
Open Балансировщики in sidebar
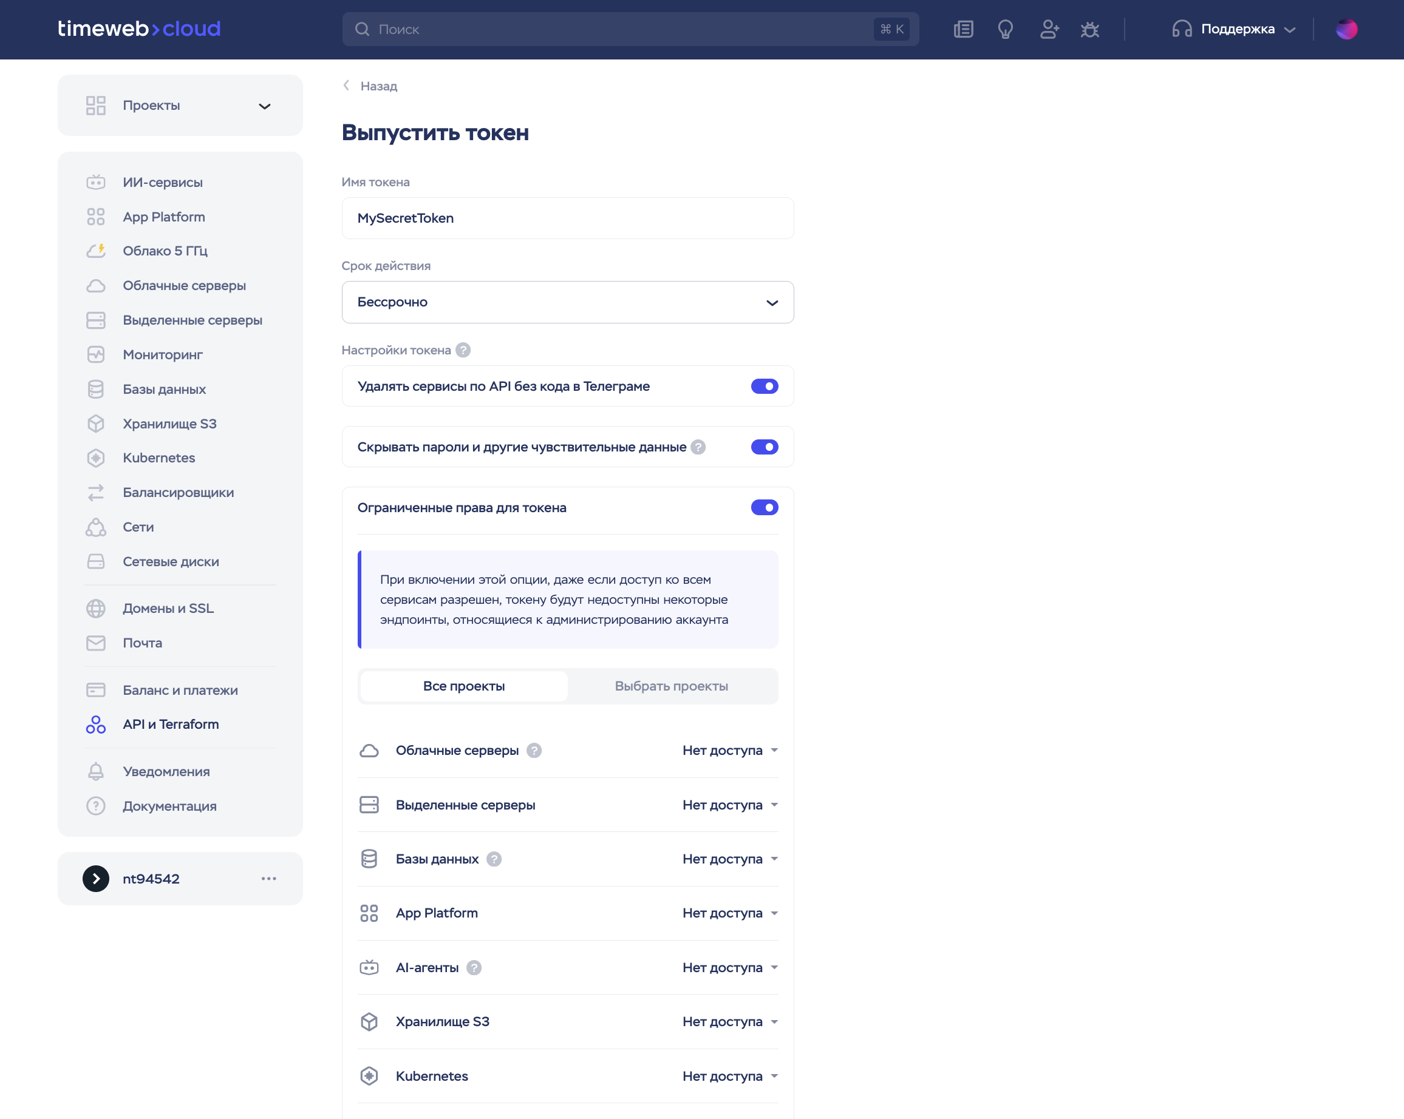coord(180,493)
